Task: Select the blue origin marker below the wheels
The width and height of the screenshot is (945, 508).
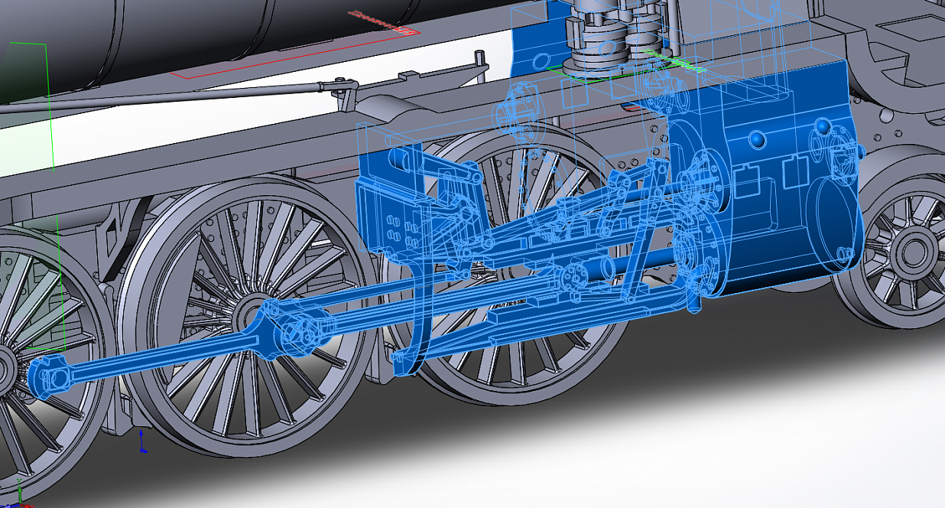Action: click(x=142, y=441)
